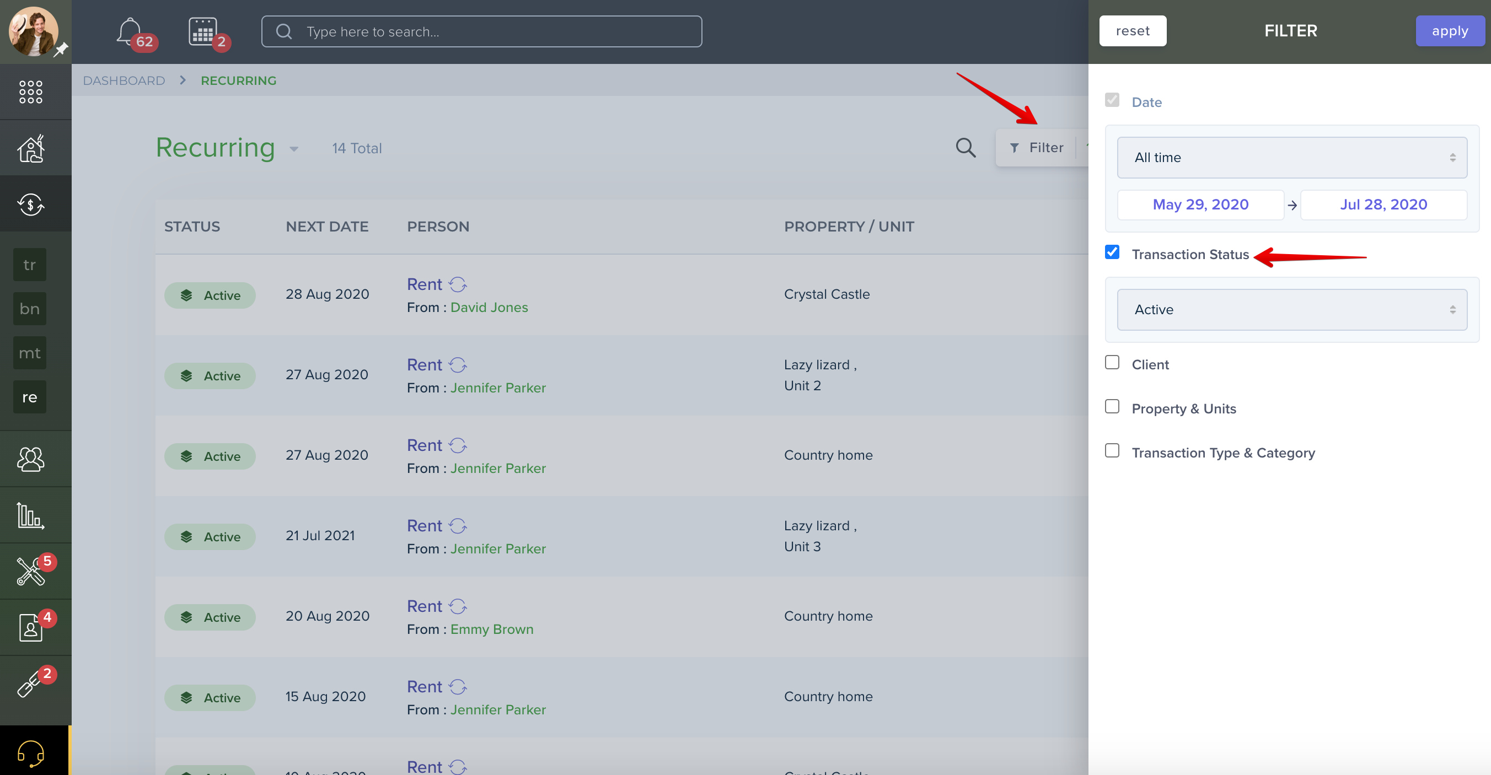Open Emmy Brown tenant link
The height and width of the screenshot is (775, 1491).
click(492, 629)
